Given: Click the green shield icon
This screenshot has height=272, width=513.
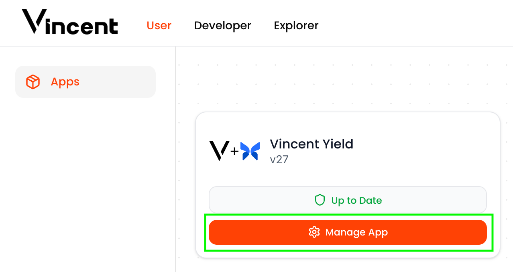Looking at the screenshot, I should 320,200.
